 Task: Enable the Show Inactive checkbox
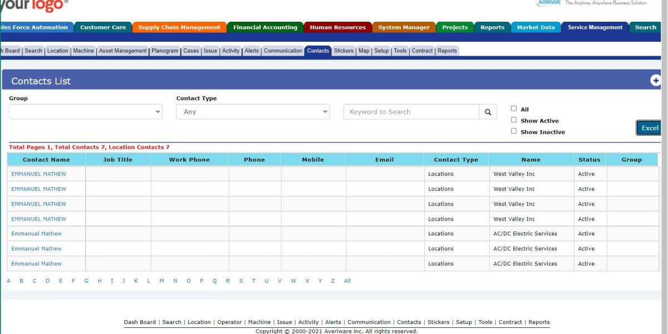tap(514, 131)
